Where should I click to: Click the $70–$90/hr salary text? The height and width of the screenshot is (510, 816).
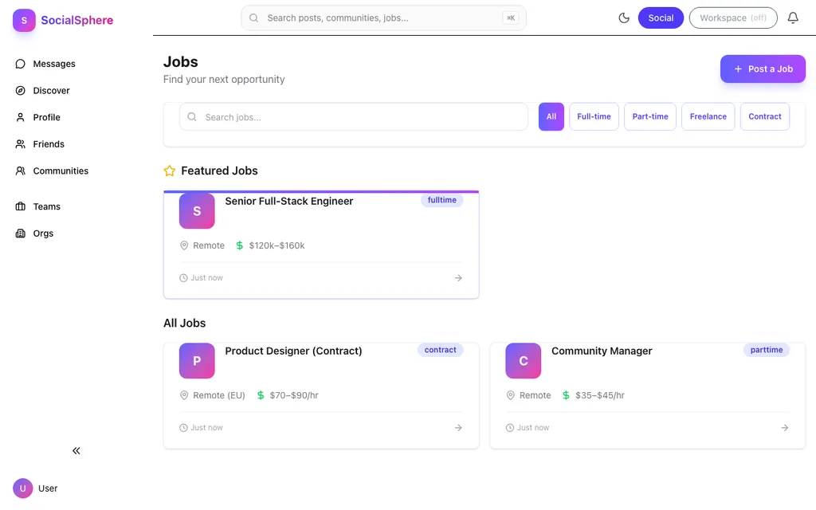coord(294,395)
